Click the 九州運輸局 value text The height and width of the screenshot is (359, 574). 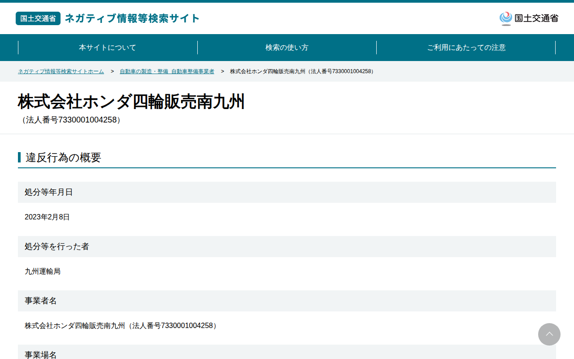coord(43,271)
